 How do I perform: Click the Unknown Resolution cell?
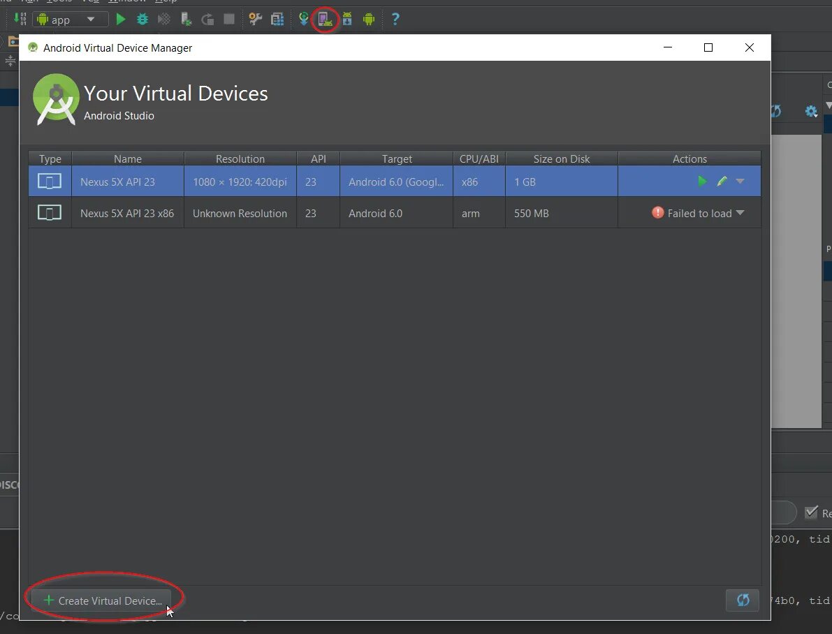tap(240, 213)
